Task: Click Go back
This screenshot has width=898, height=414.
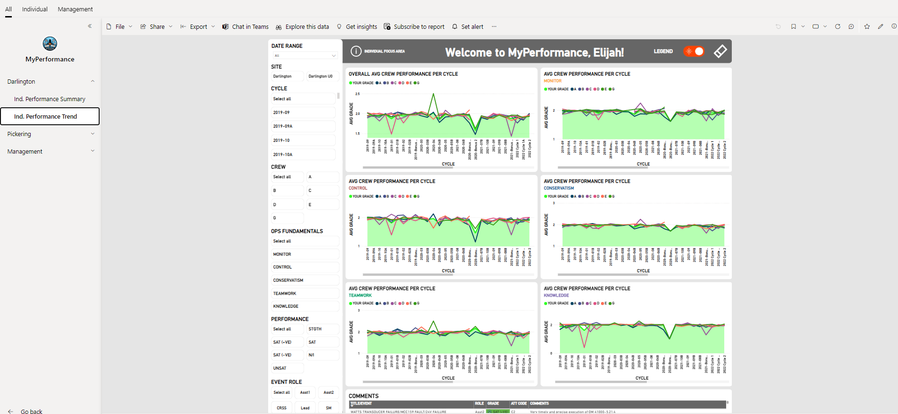Action: (25, 412)
